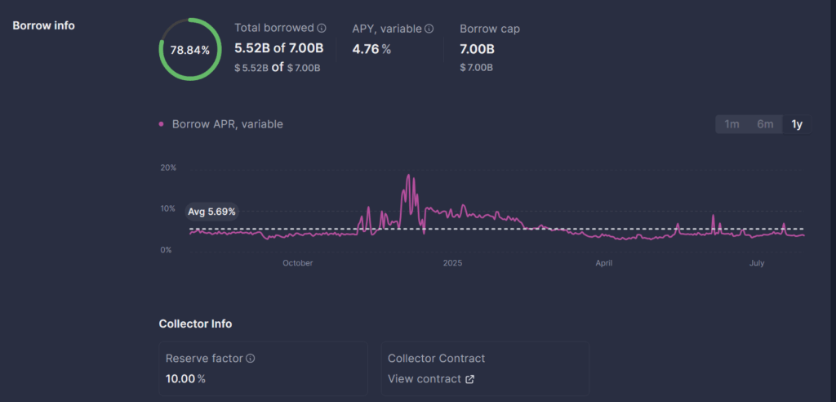
Task: Click the Borrow APR, variable legend label
Action: tap(227, 124)
